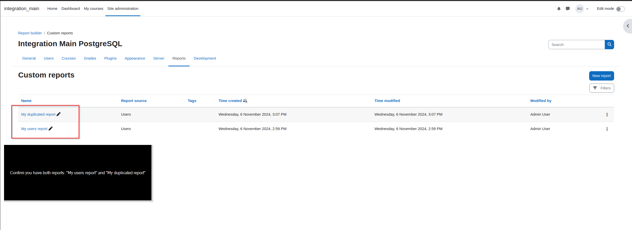Switch to the Development tab
The width and height of the screenshot is (632, 230).
[x=205, y=58]
